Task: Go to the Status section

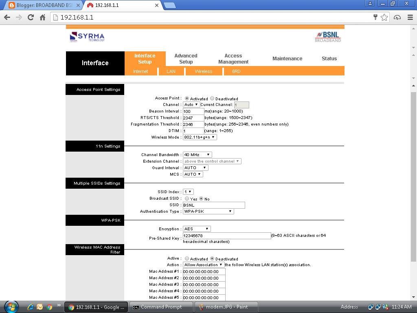Action: click(x=329, y=58)
